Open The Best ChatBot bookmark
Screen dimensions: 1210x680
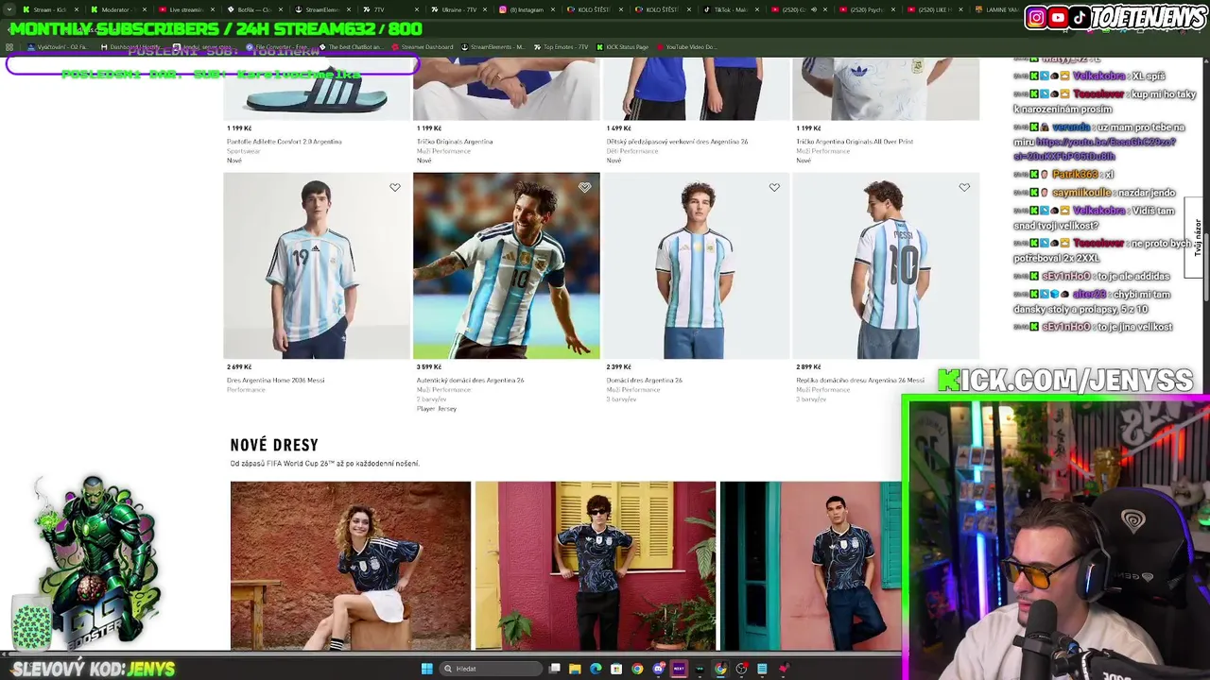tap(352, 47)
